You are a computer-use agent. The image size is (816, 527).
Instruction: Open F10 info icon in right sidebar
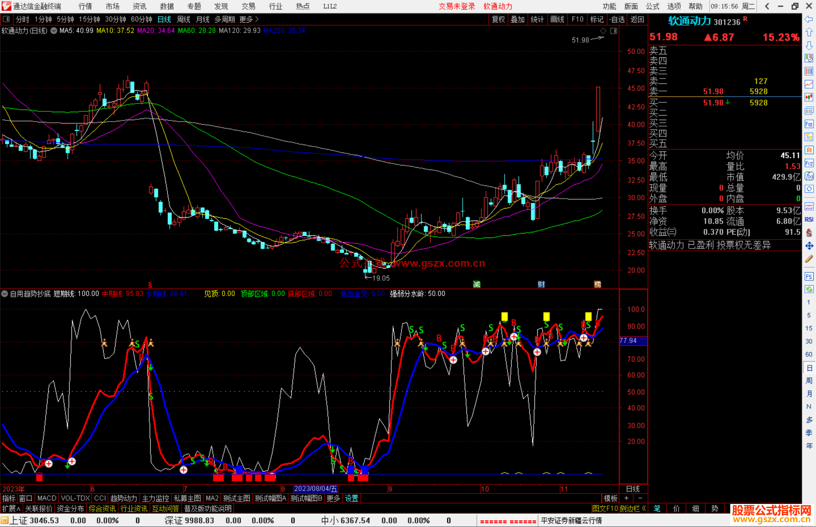pos(809,124)
